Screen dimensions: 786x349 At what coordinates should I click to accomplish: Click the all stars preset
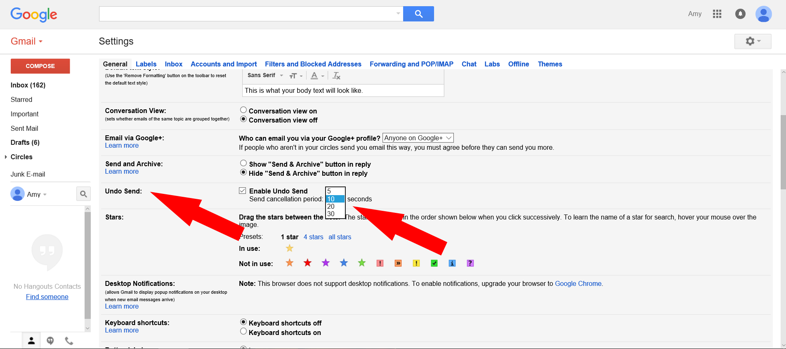340,237
